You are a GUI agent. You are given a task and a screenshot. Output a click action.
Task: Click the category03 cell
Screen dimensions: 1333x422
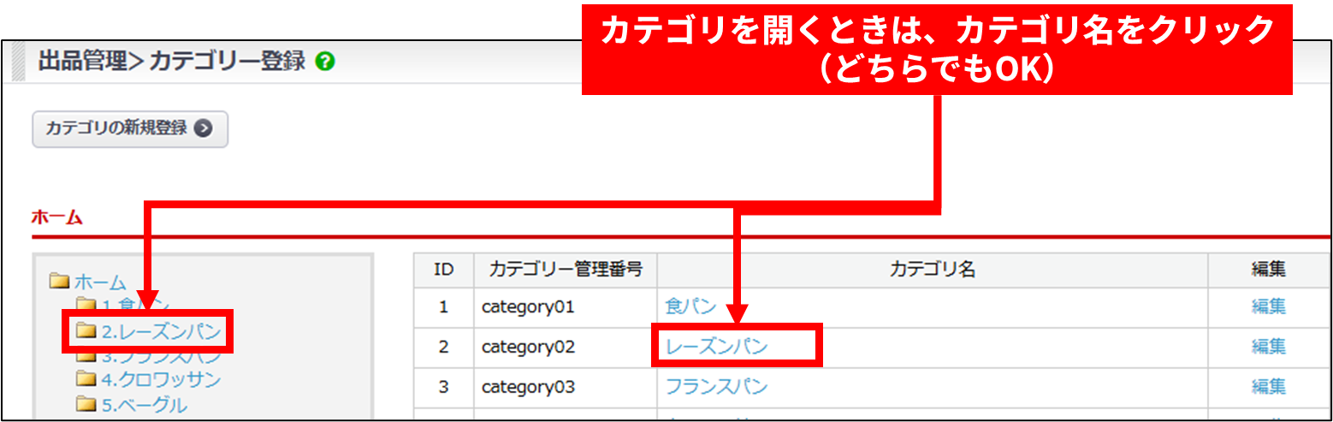[x=566, y=386]
